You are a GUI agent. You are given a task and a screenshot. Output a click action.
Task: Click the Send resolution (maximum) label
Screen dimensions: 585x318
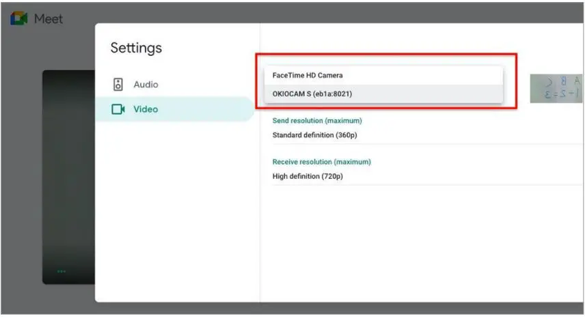pos(317,121)
